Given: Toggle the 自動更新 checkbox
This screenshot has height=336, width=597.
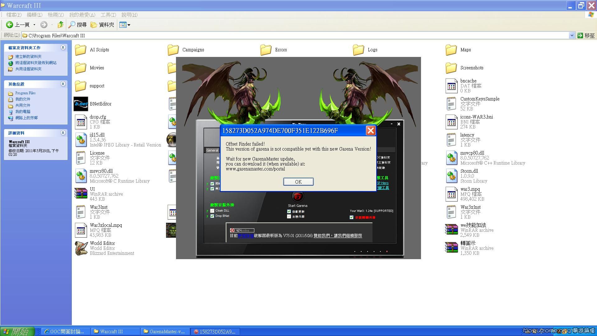Looking at the screenshot, I should 289,212.
